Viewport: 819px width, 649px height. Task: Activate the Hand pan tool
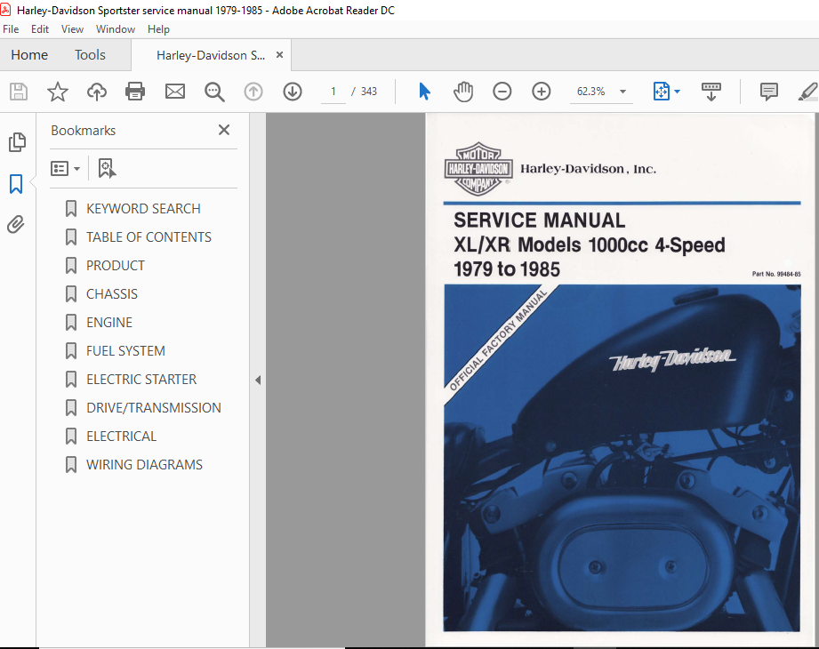pos(463,92)
